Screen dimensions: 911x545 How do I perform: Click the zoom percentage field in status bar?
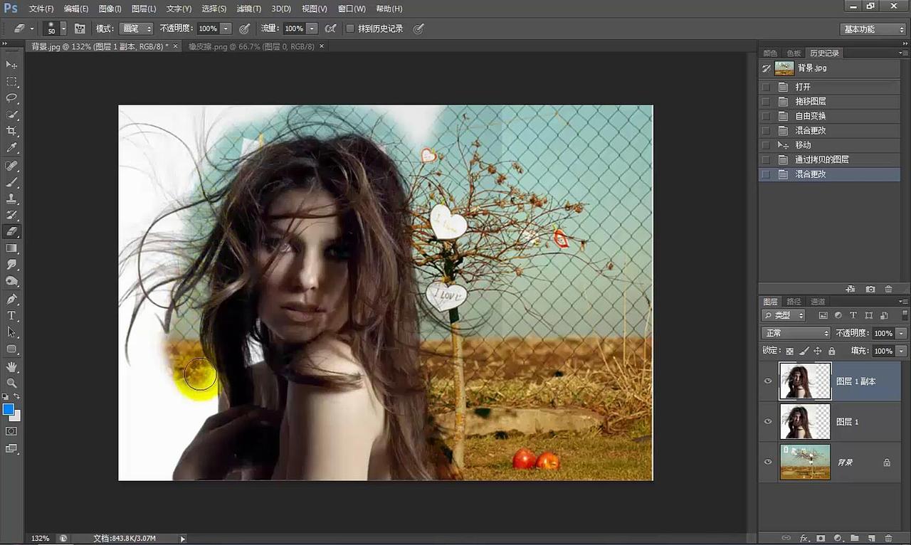point(41,539)
